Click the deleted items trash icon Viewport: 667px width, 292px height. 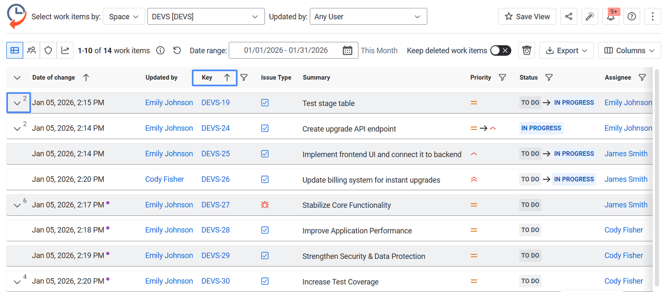coord(526,50)
